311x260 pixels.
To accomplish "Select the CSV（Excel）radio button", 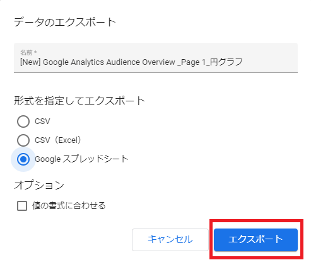I will (23, 140).
